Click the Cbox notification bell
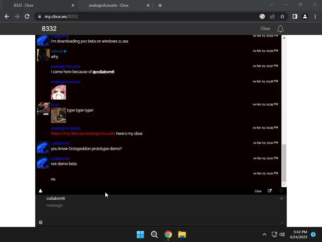The height and width of the screenshot is (242, 322). click(280, 29)
